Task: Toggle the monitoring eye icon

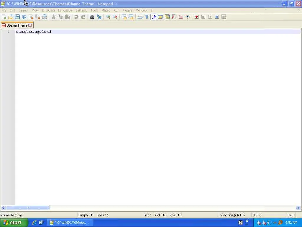Action: [188, 17]
